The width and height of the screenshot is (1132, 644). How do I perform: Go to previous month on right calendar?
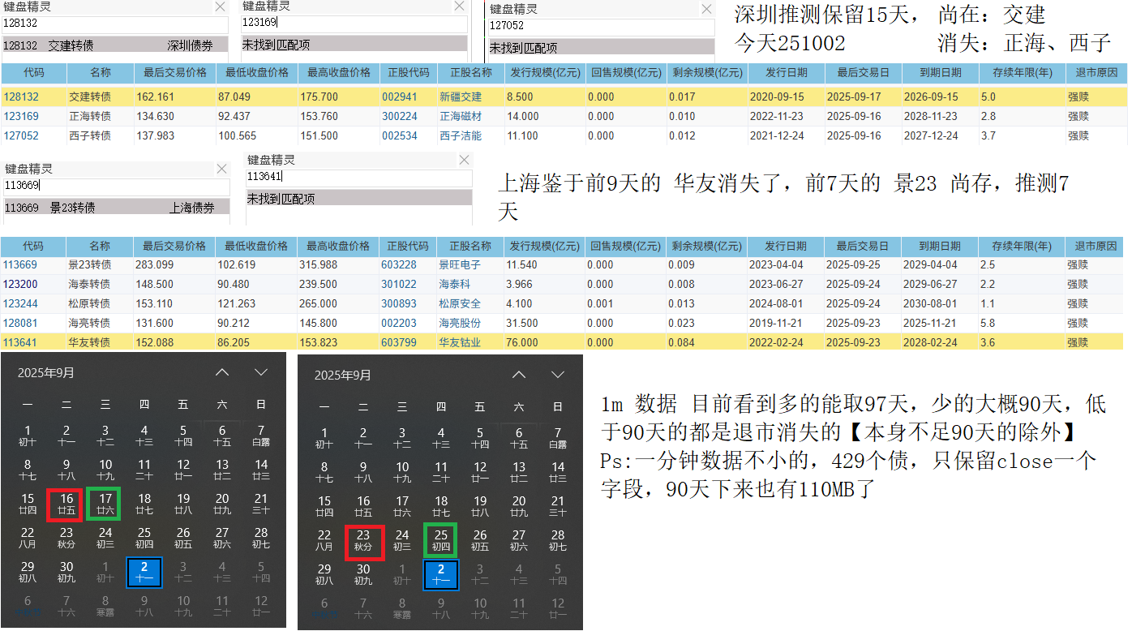[x=519, y=375]
